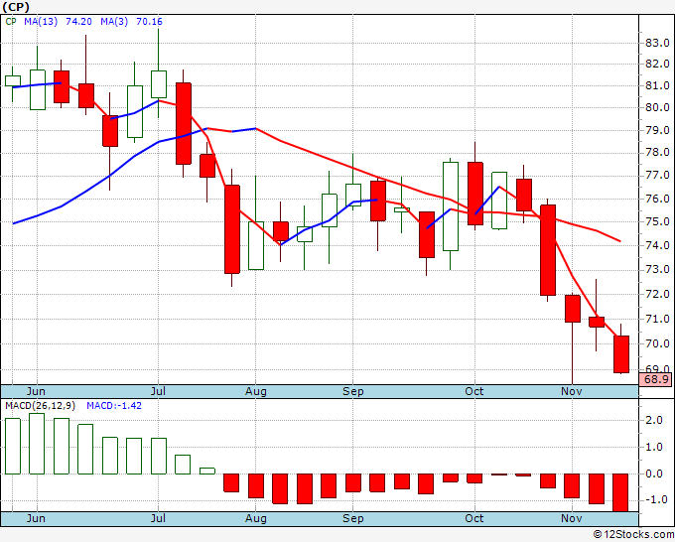The height and width of the screenshot is (542, 675).
Task: Select the MA(3) value 70.16
Action: pyautogui.click(x=149, y=22)
